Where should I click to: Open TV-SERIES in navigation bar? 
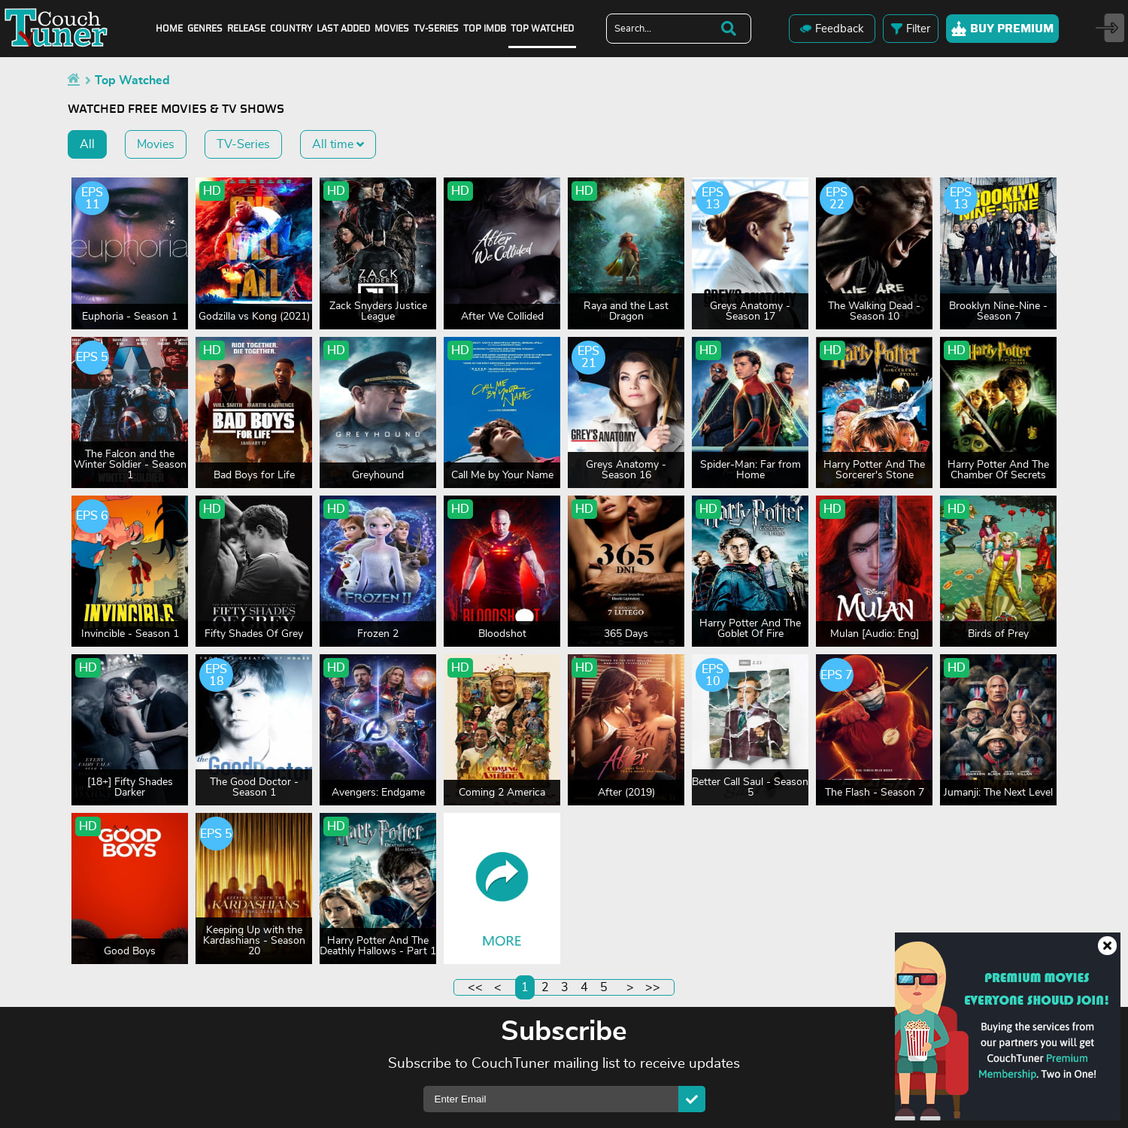[436, 29]
